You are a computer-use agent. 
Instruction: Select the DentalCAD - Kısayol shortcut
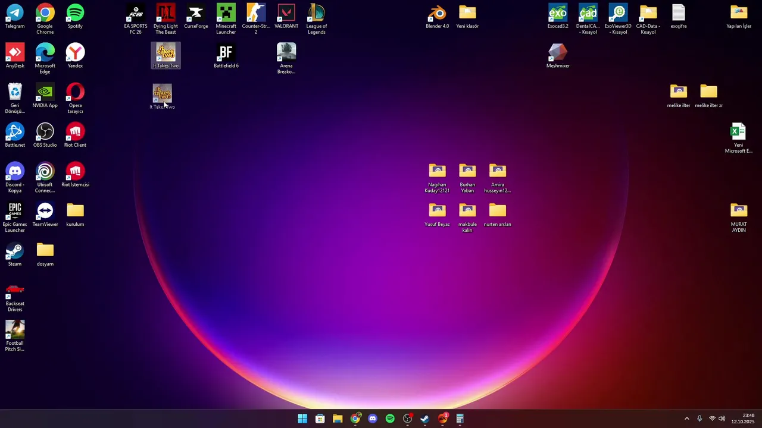pos(588,19)
